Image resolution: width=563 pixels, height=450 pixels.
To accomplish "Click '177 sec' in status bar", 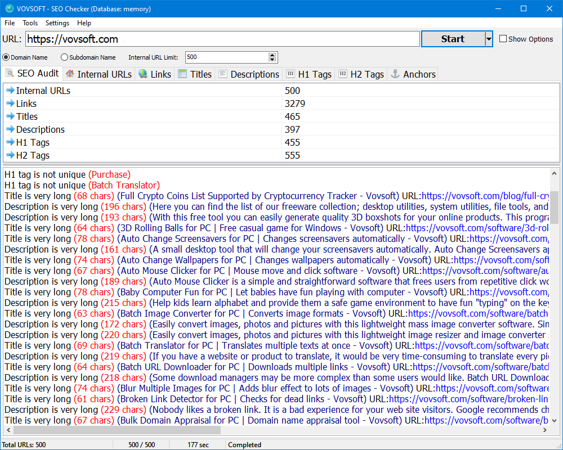I will [198, 444].
